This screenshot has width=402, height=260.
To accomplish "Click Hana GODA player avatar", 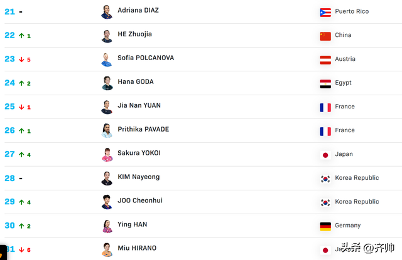I will 107,83.
